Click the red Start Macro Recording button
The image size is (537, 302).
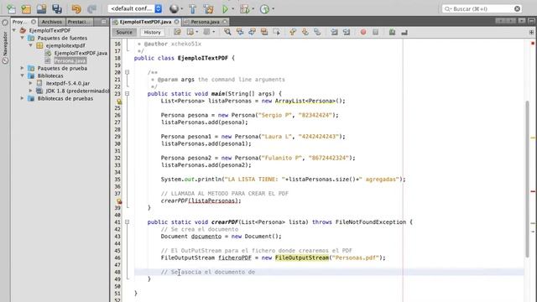(x=363, y=32)
